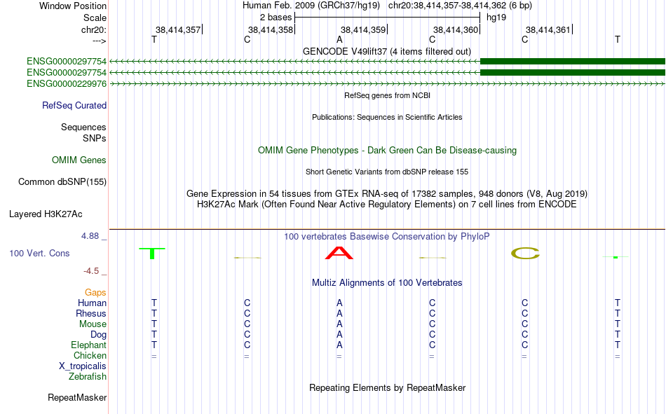Select the Dog alignment row label
The height and width of the screenshot is (414, 666).
tap(99, 335)
